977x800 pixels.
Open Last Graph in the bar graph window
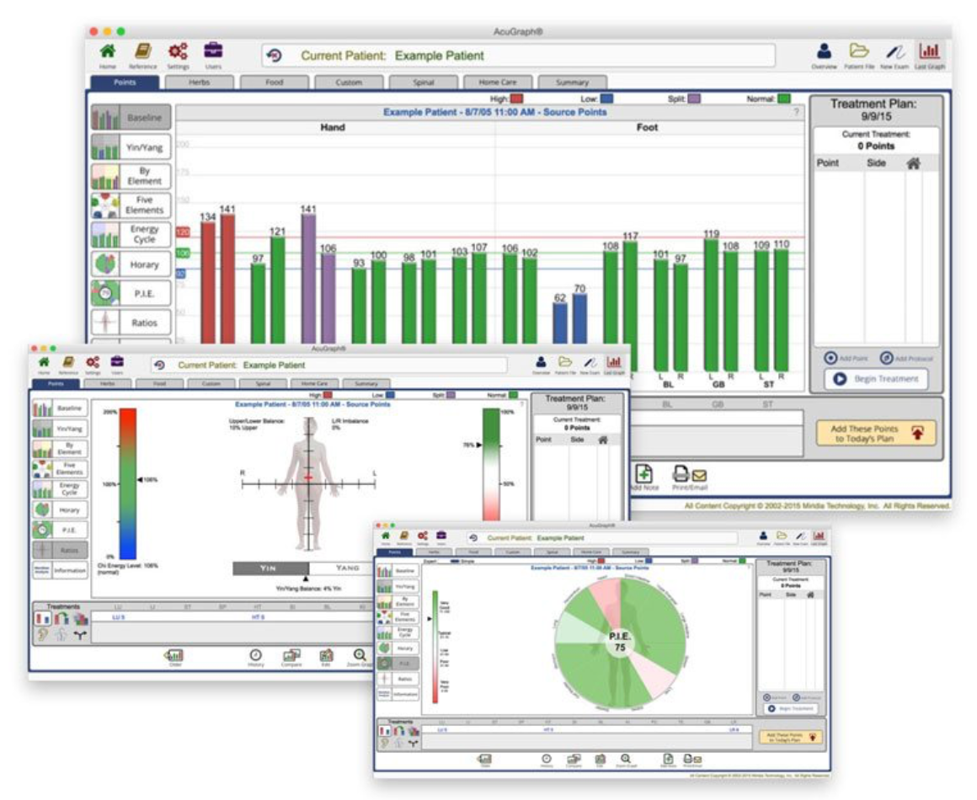coord(931,53)
